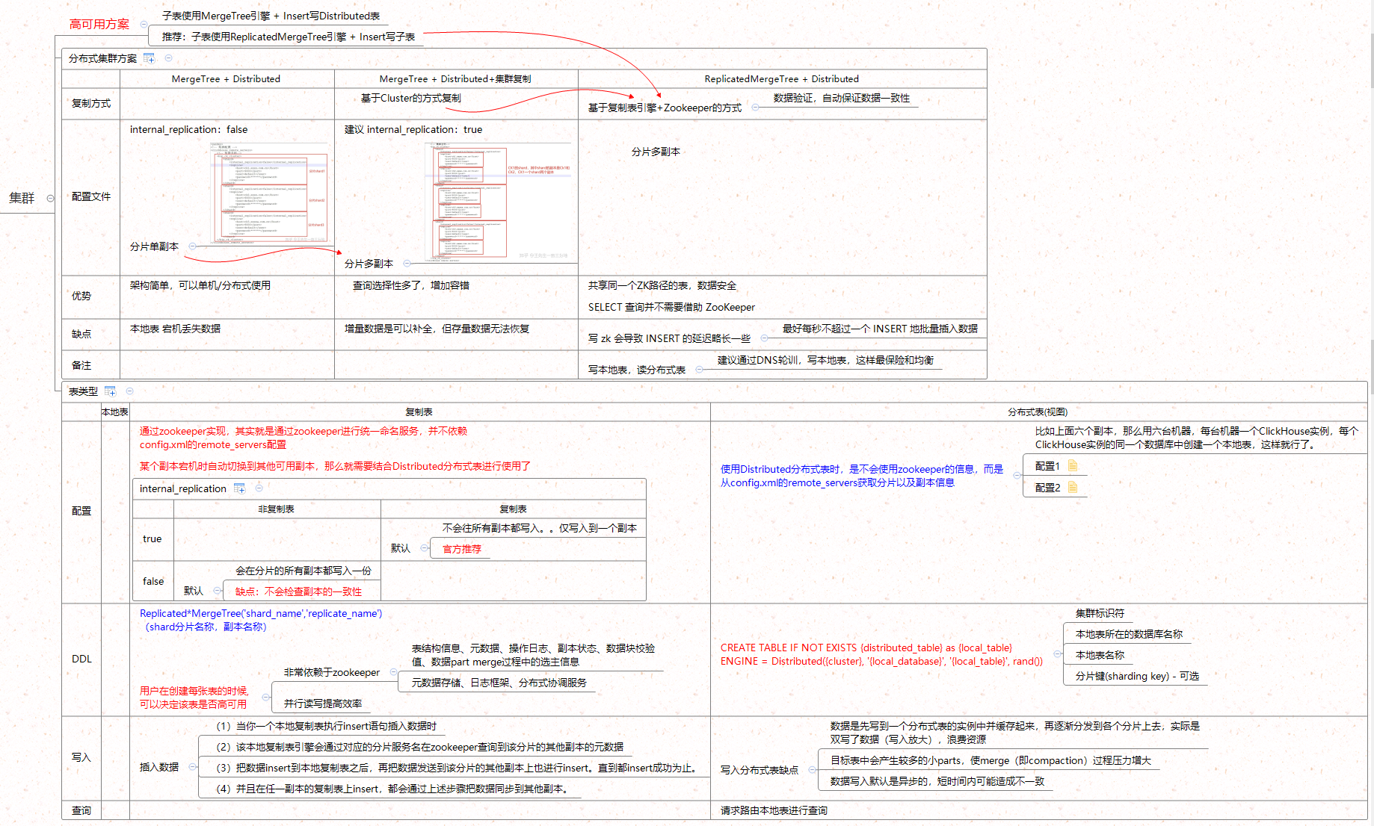Select the 查询选择性多了，增加容错 cell

coord(411,286)
